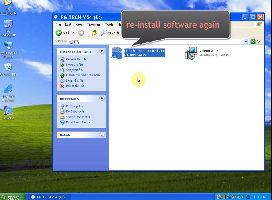This screenshot has width=272, height=200.
Task: Open the File menu
Action: (x=58, y=24)
